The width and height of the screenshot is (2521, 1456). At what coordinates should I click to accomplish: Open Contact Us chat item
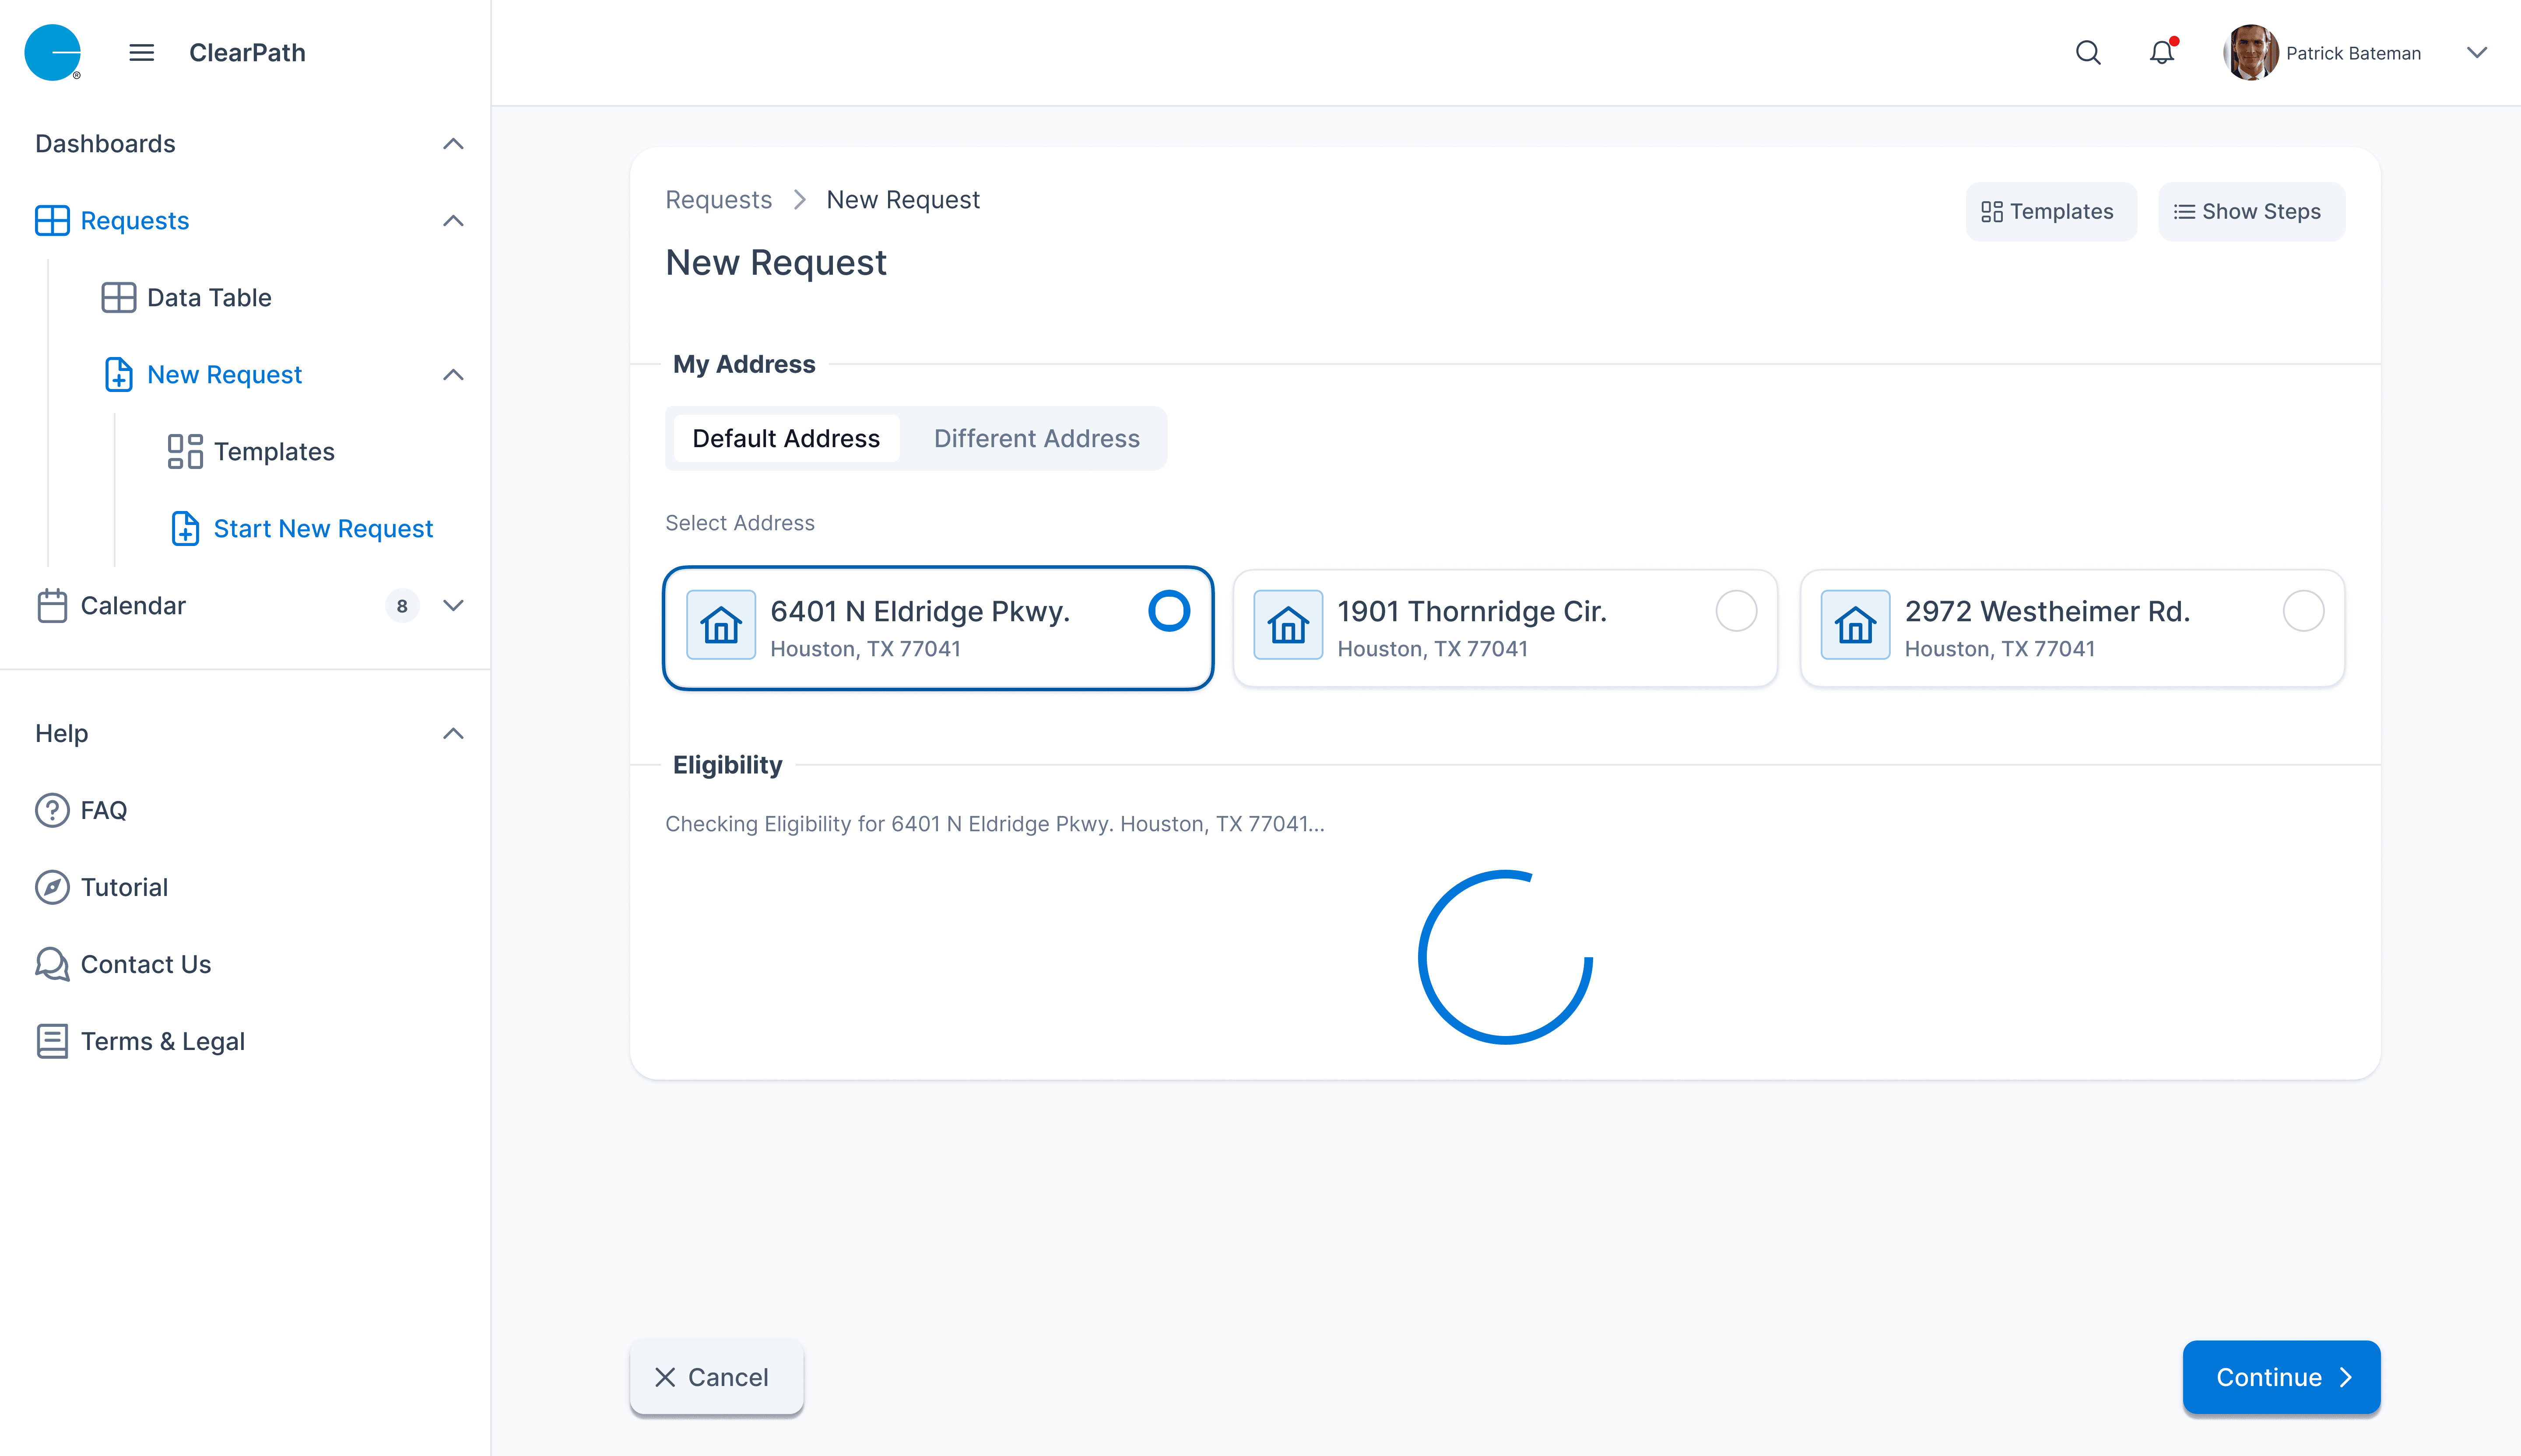(145, 964)
